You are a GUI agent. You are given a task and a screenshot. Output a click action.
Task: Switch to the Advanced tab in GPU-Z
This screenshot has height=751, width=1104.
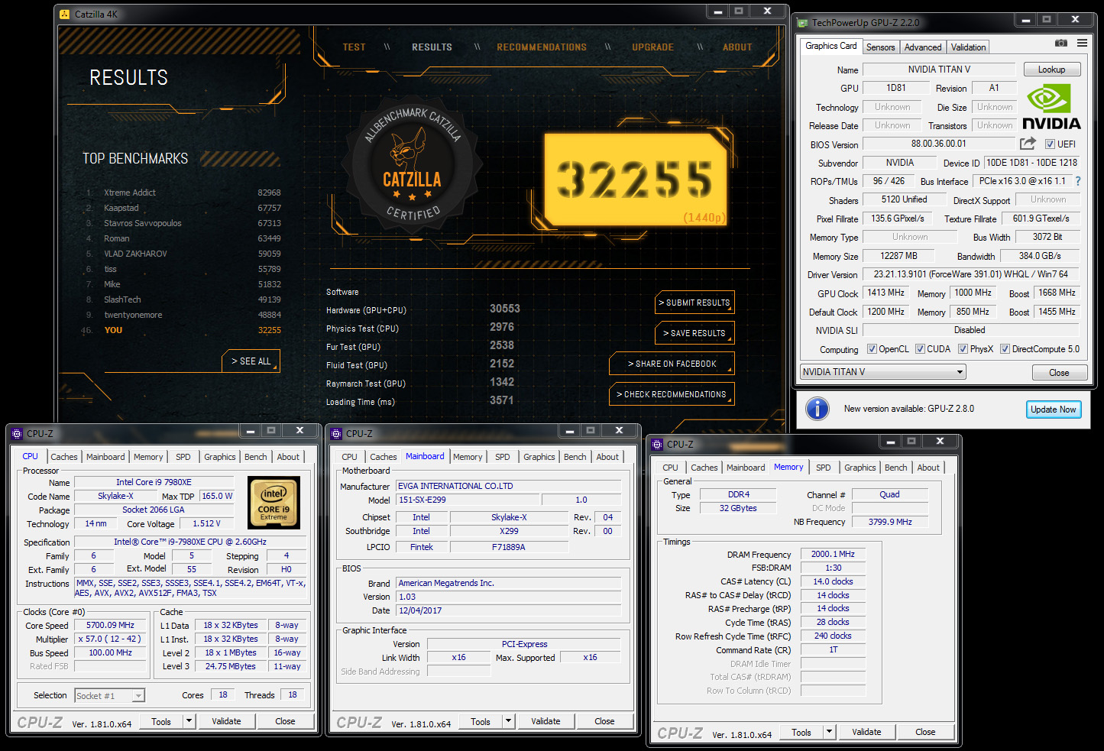coord(923,47)
